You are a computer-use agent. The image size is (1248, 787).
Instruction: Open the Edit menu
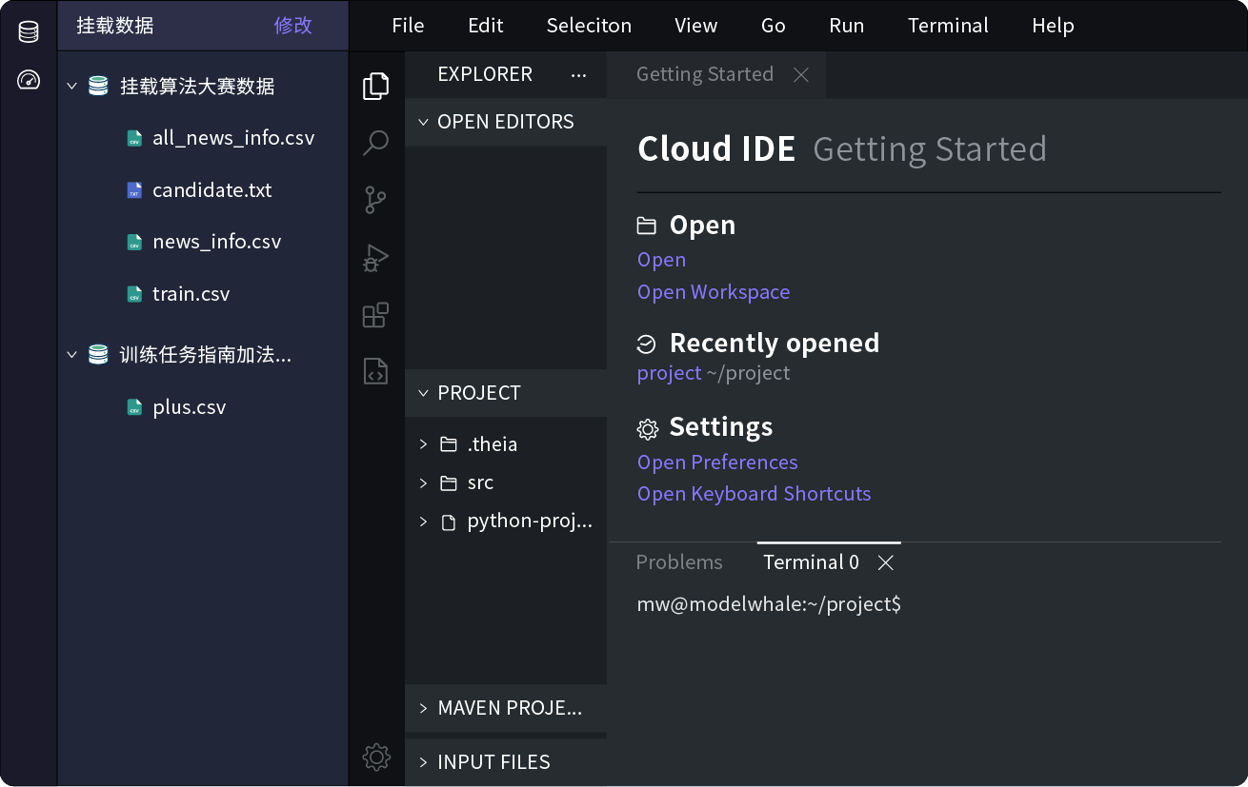486,26
